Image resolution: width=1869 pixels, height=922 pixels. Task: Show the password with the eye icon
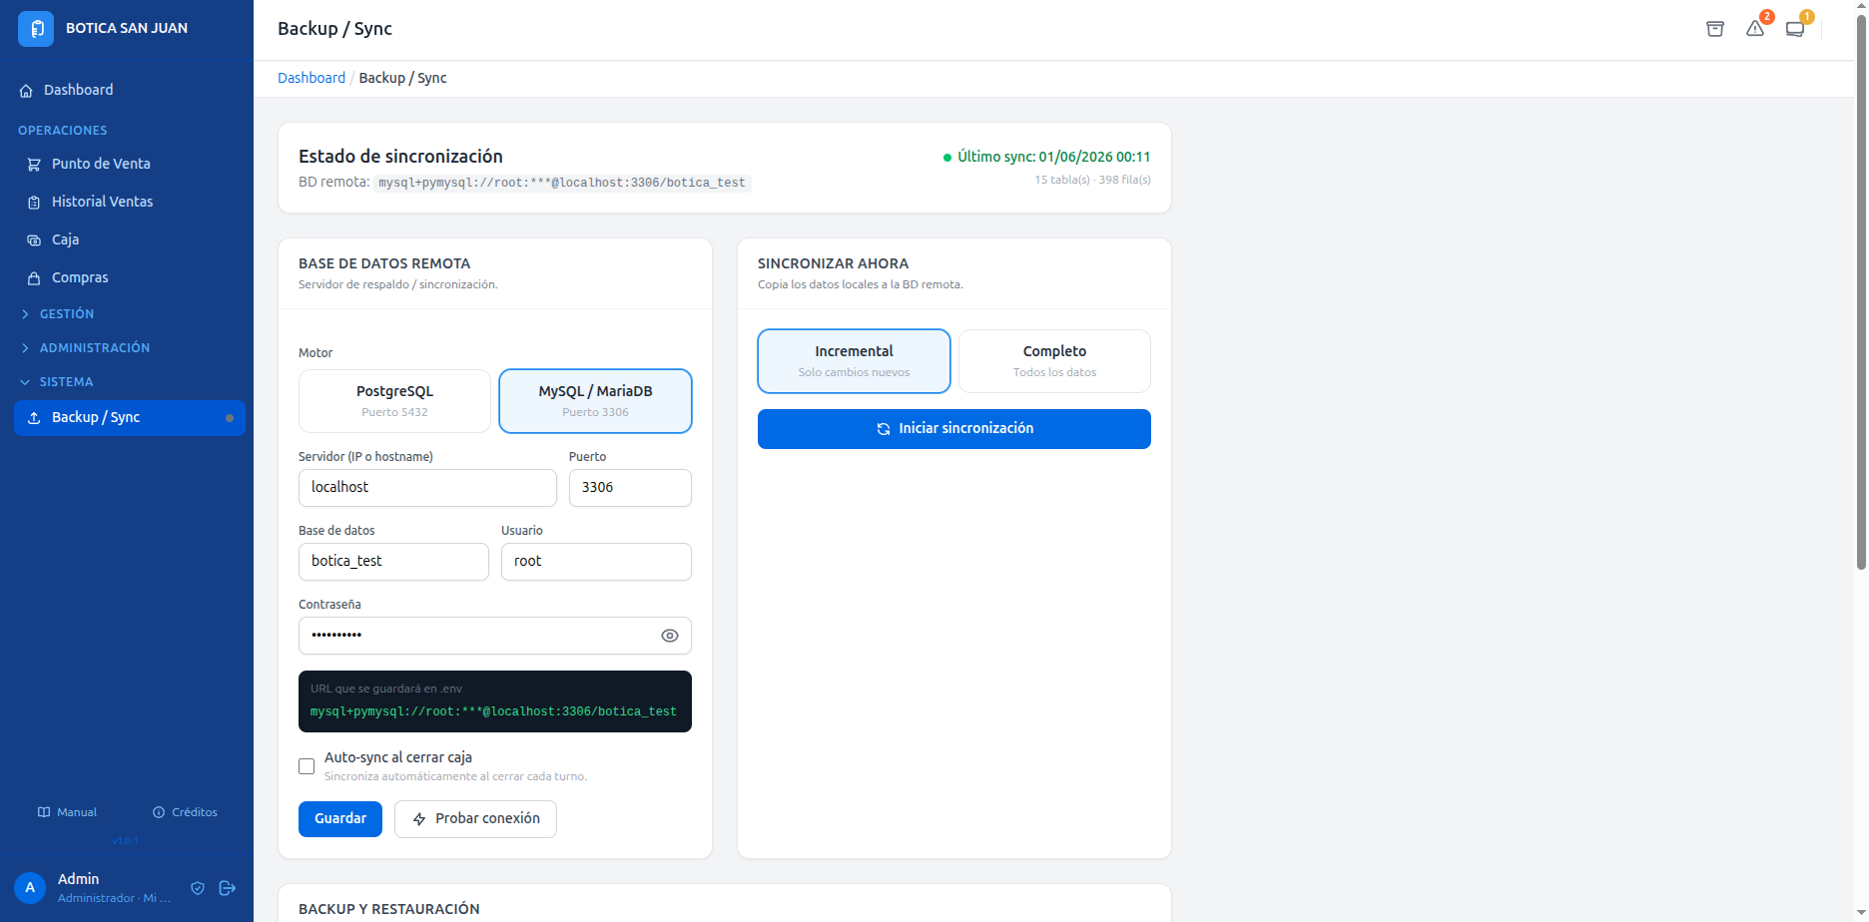670,636
